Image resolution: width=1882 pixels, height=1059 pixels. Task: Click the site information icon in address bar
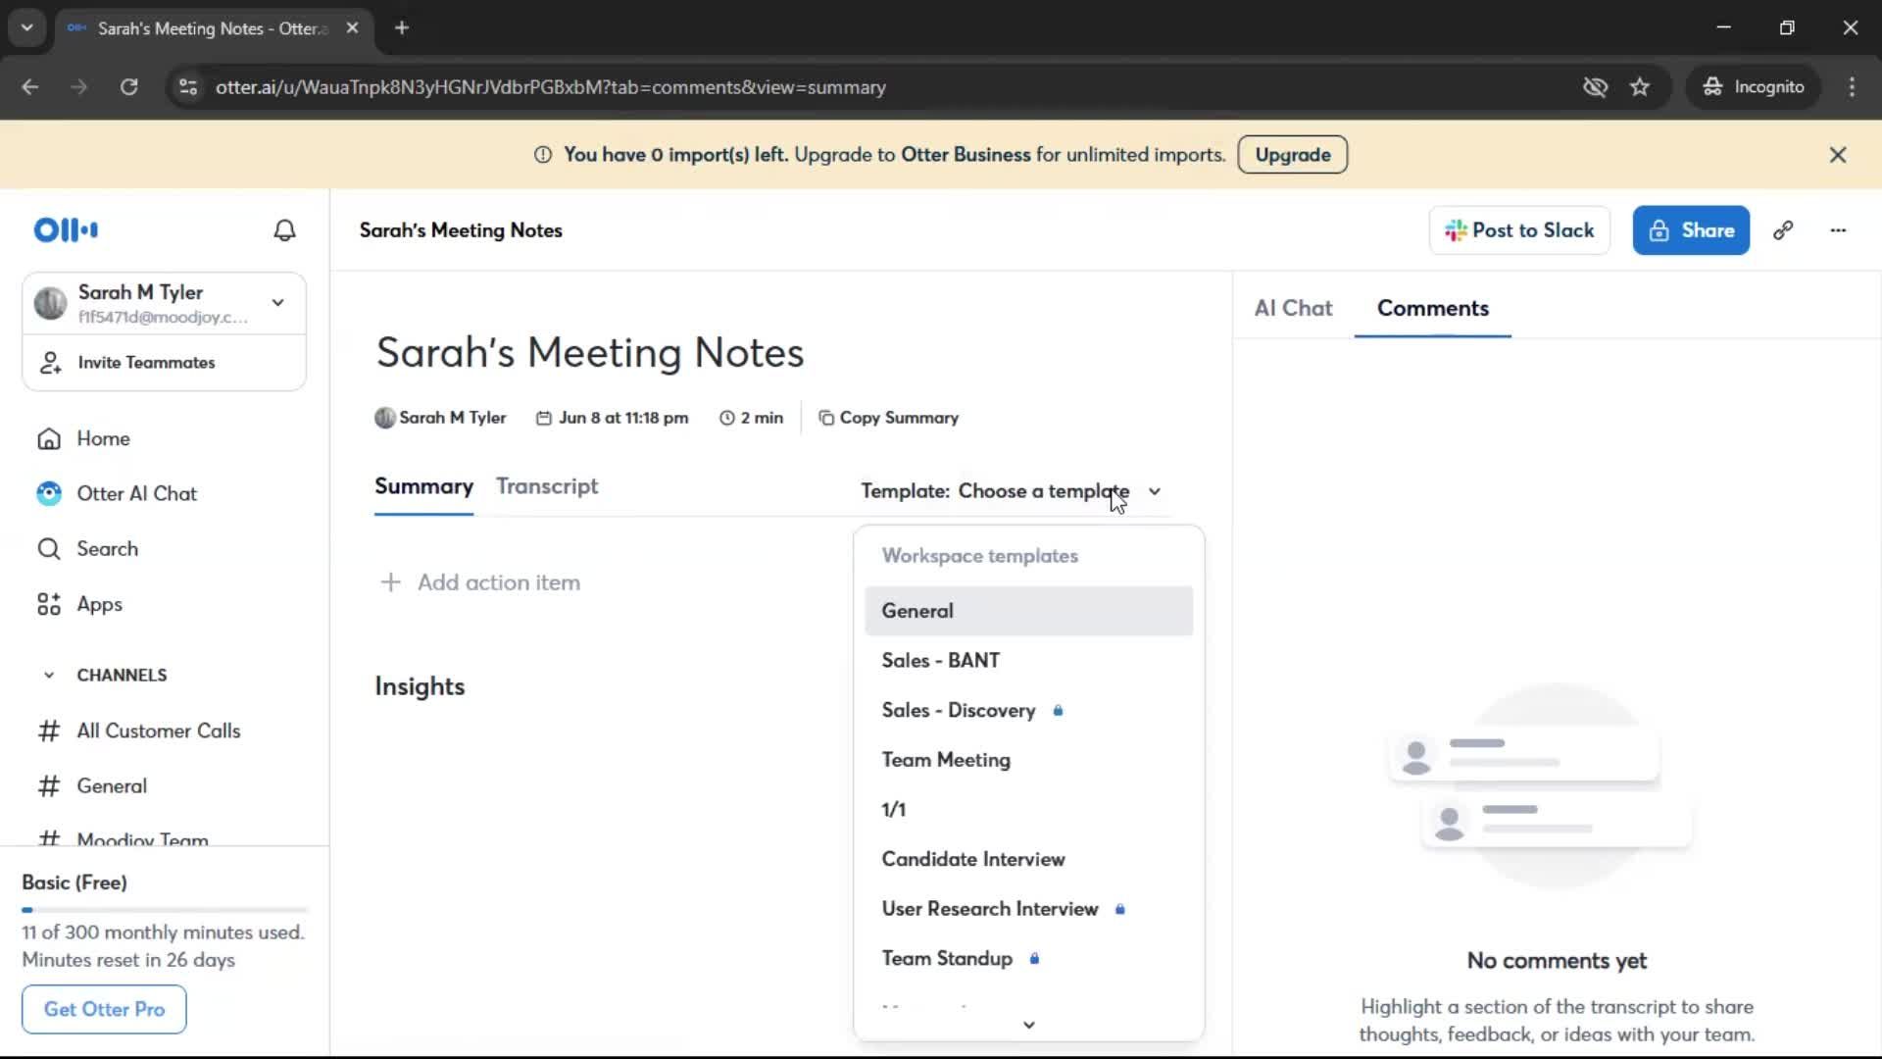coord(187,87)
